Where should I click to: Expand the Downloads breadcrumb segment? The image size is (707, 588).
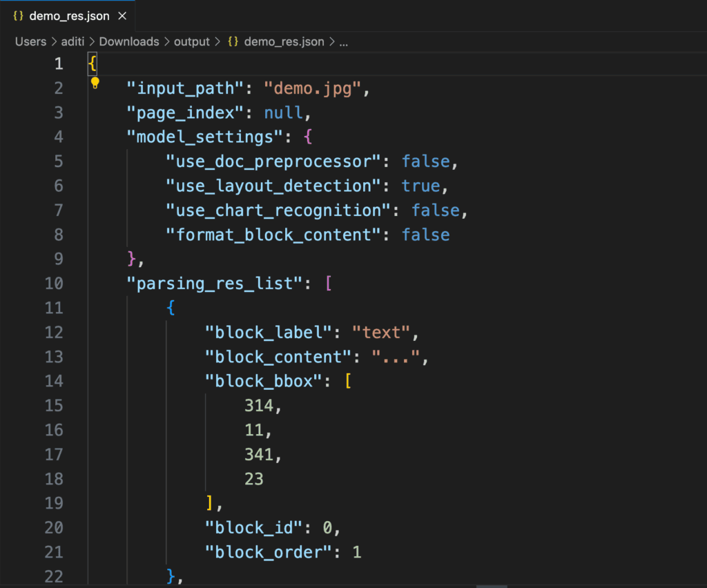pos(129,41)
